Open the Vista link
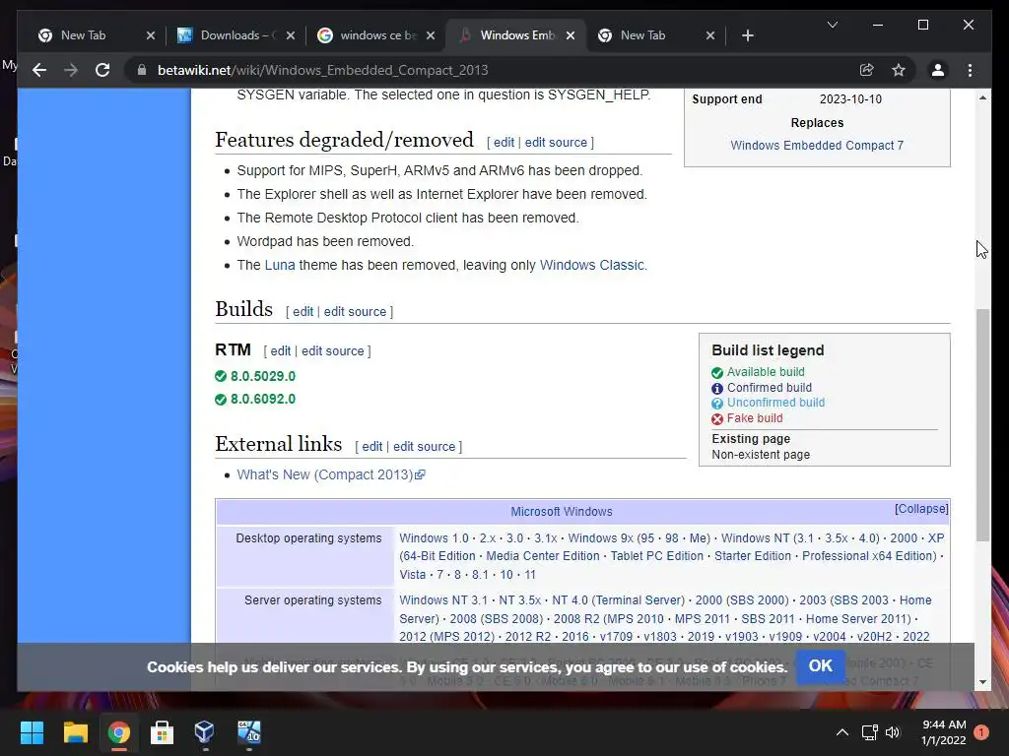The width and height of the screenshot is (1009, 756). [413, 575]
